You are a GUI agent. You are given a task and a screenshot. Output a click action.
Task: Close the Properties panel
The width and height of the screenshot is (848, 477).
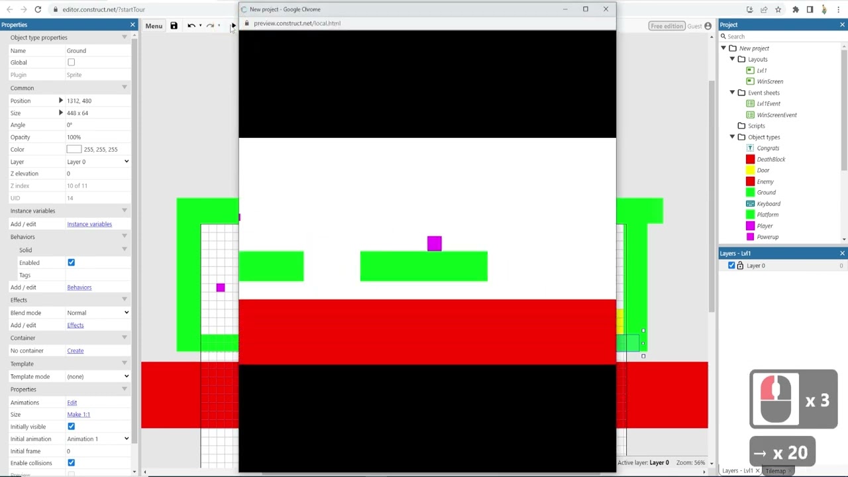132,25
